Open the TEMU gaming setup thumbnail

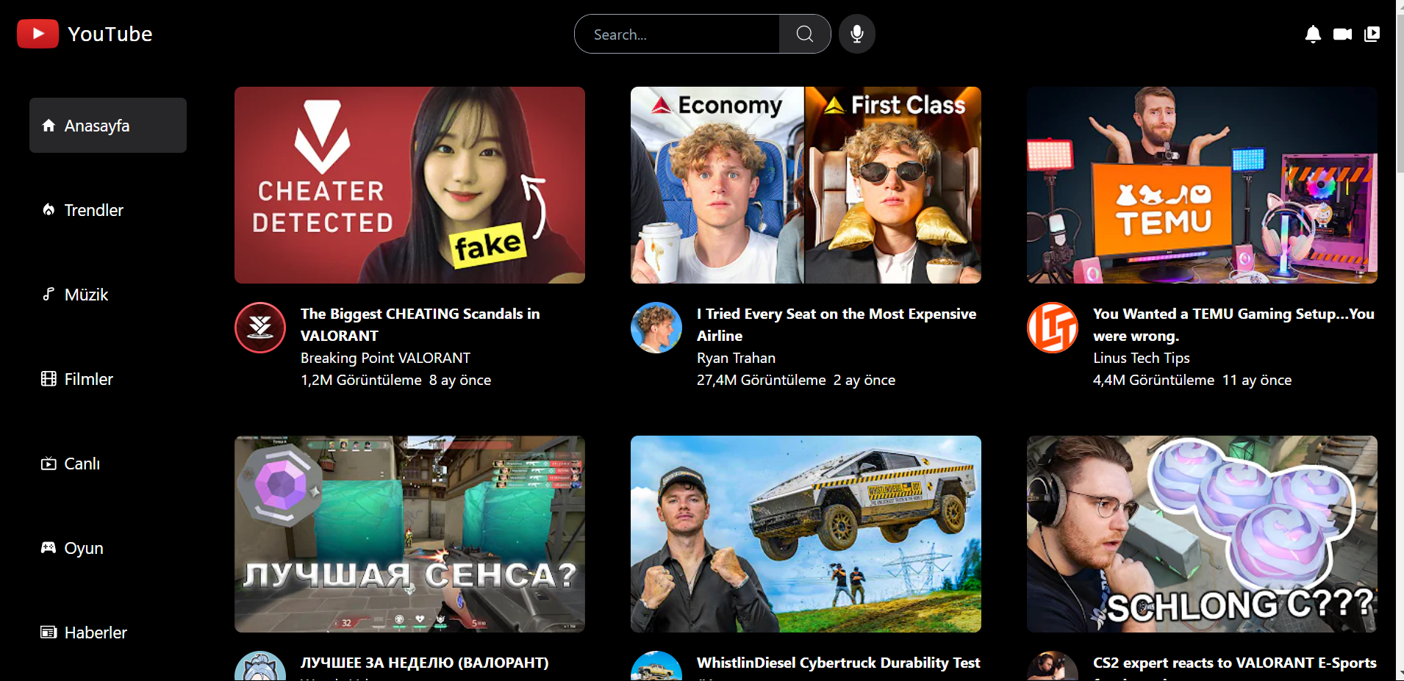[1202, 185]
